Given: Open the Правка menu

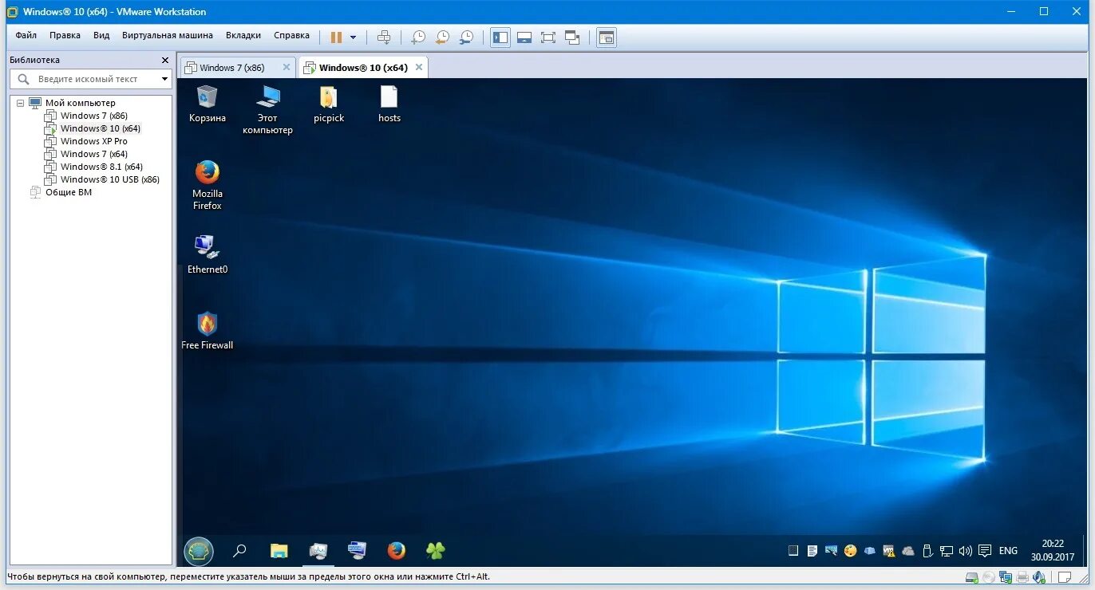Looking at the screenshot, I should pyautogui.click(x=65, y=35).
